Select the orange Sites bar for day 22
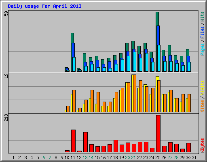 [141, 96]
